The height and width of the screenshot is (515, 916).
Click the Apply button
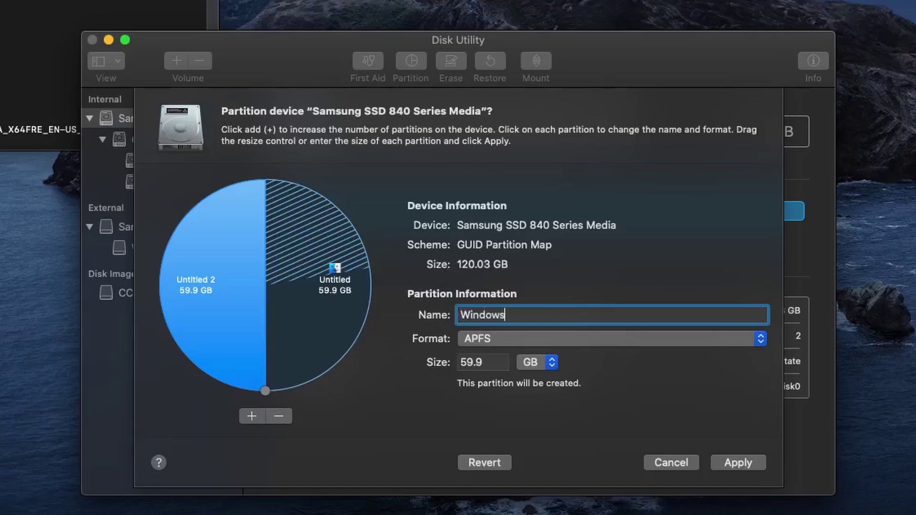click(x=738, y=462)
